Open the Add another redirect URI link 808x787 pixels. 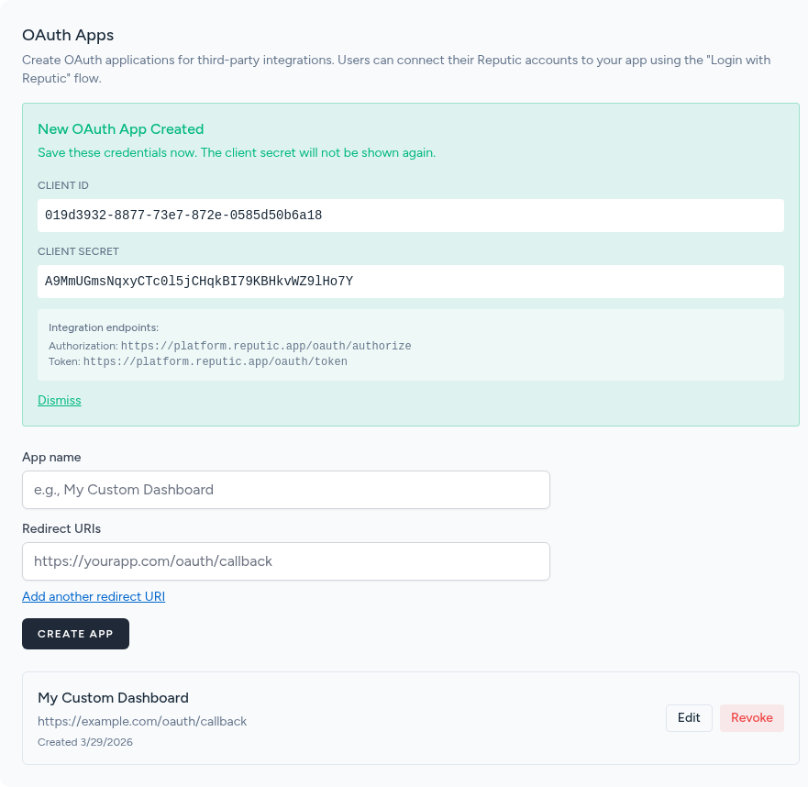(x=93, y=596)
